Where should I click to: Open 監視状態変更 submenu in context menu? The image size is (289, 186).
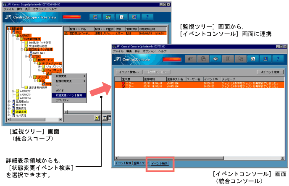(x=69, y=81)
